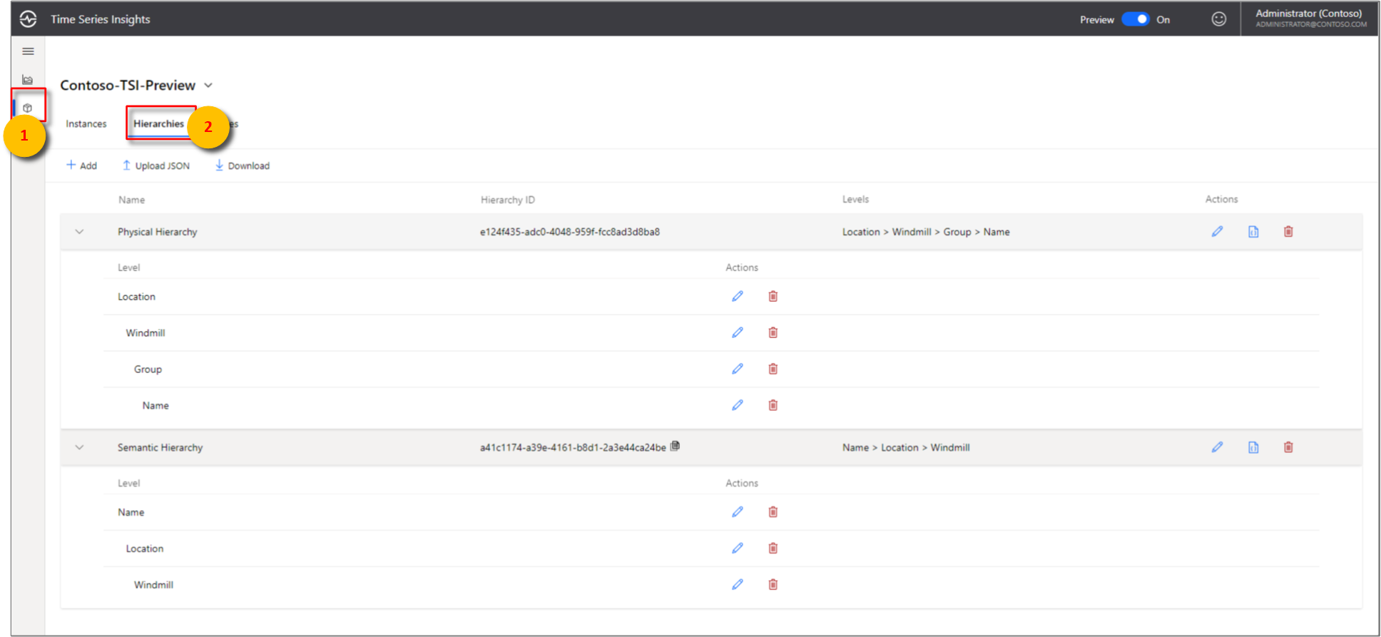Turn off the Preview toggle
The height and width of the screenshot is (637, 1381).
(x=1136, y=19)
